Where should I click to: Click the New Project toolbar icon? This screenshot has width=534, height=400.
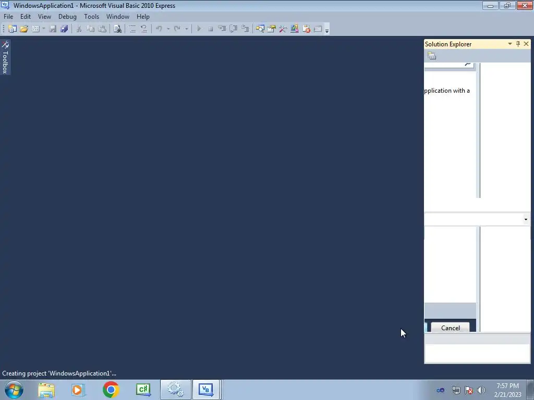[x=13, y=29]
